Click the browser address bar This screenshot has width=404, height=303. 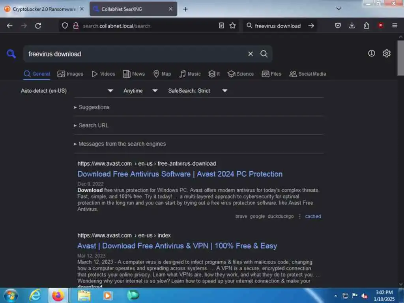[x=150, y=26]
